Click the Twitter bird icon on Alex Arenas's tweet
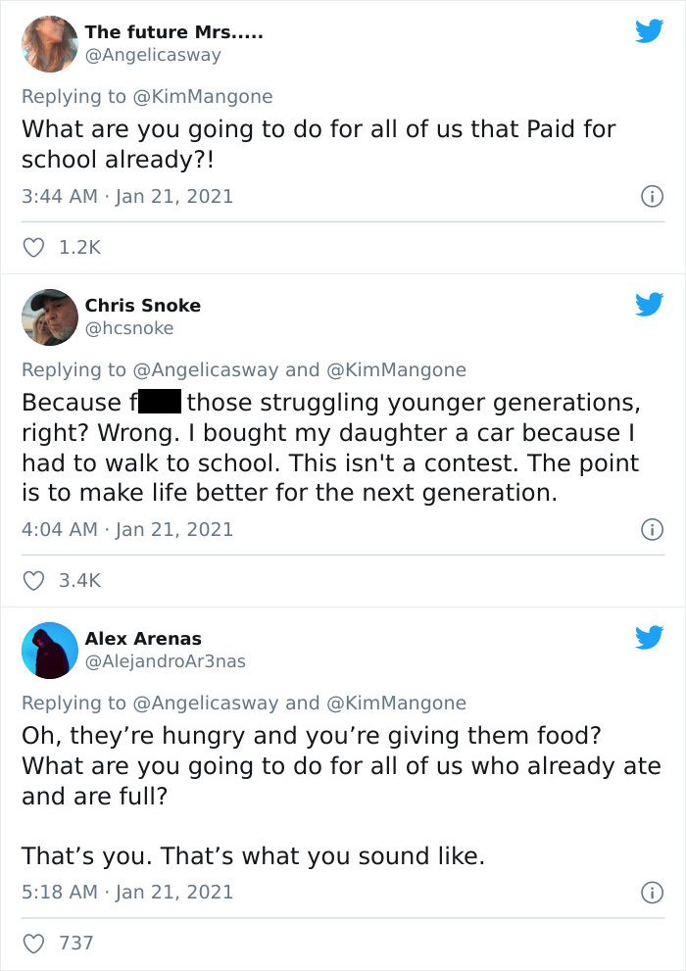 tap(649, 637)
